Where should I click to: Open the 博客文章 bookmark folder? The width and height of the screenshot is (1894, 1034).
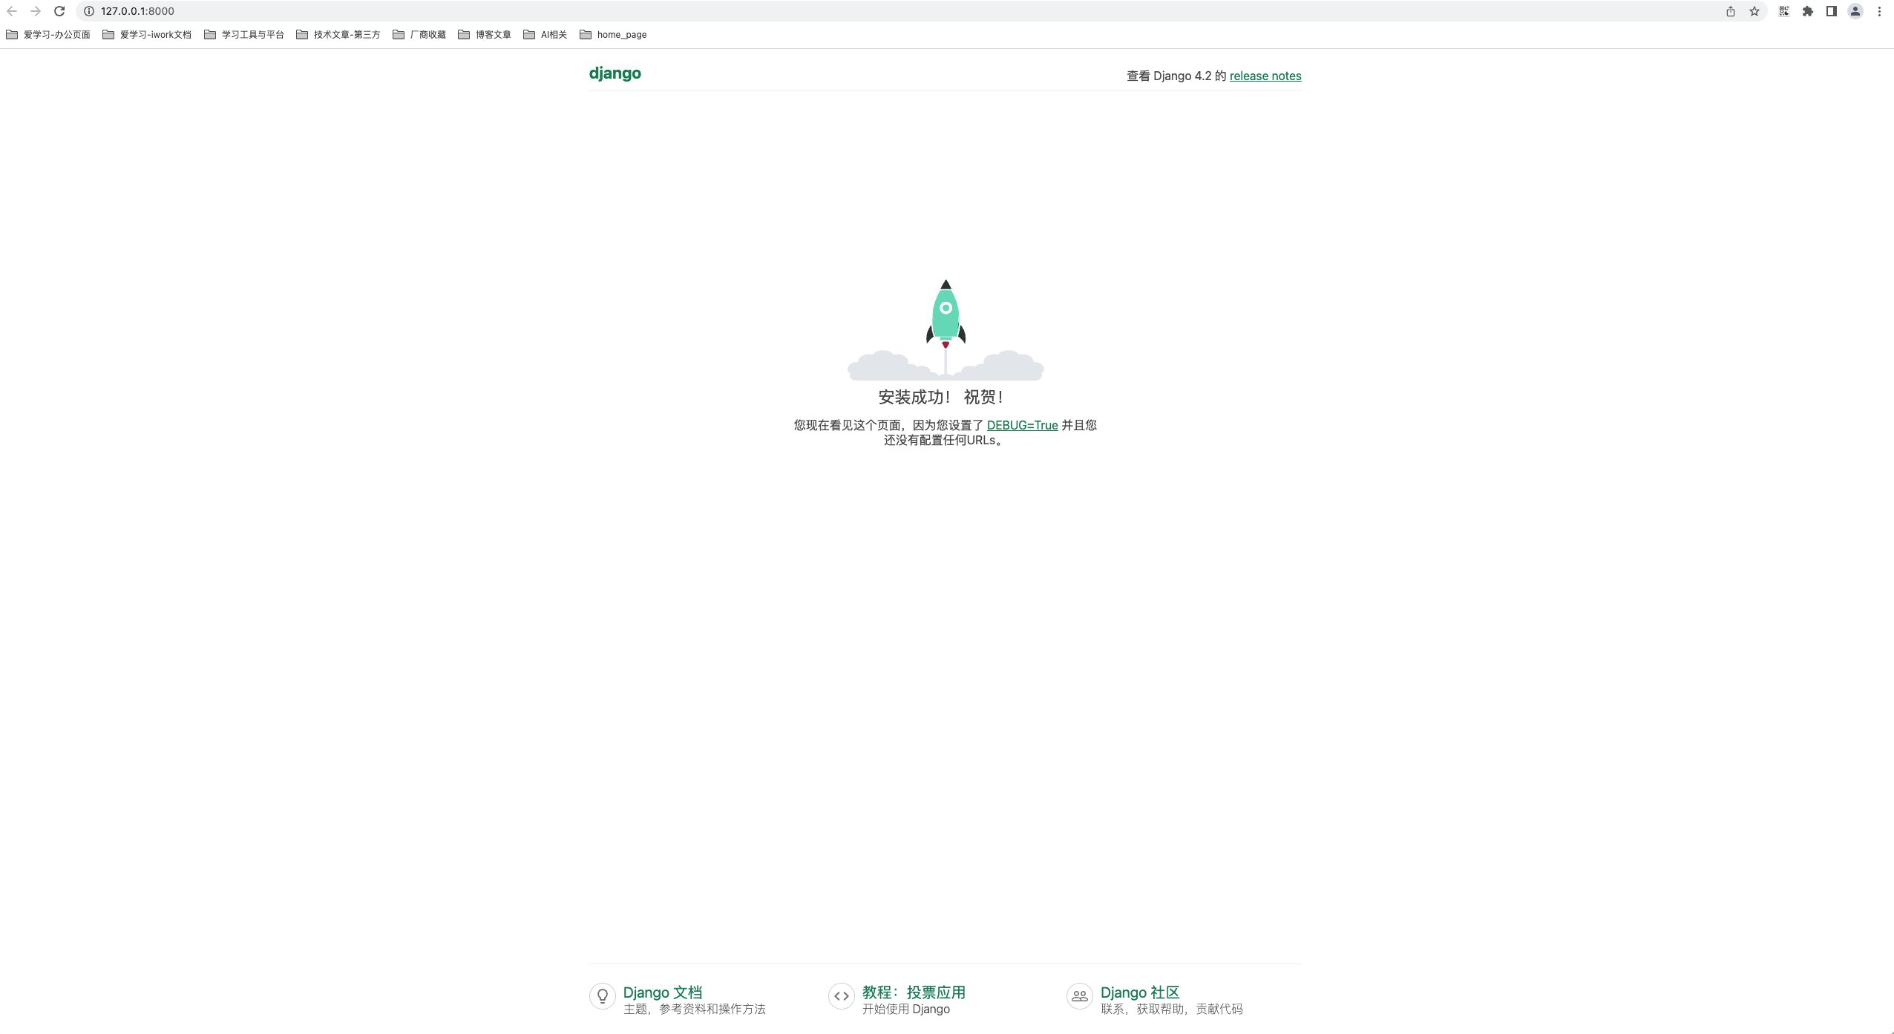tap(485, 34)
